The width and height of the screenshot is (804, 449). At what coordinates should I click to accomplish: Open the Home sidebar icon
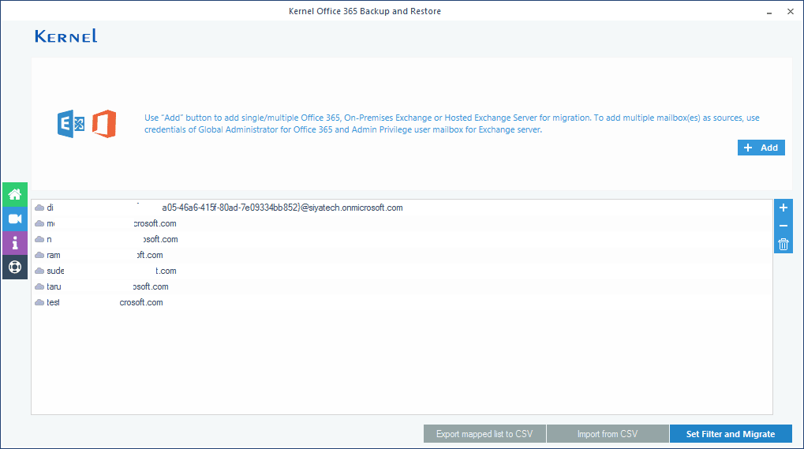point(15,195)
